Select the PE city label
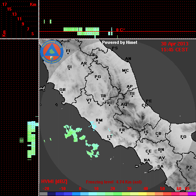The width and height of the screenshot is (196, 196). [149, 101]
